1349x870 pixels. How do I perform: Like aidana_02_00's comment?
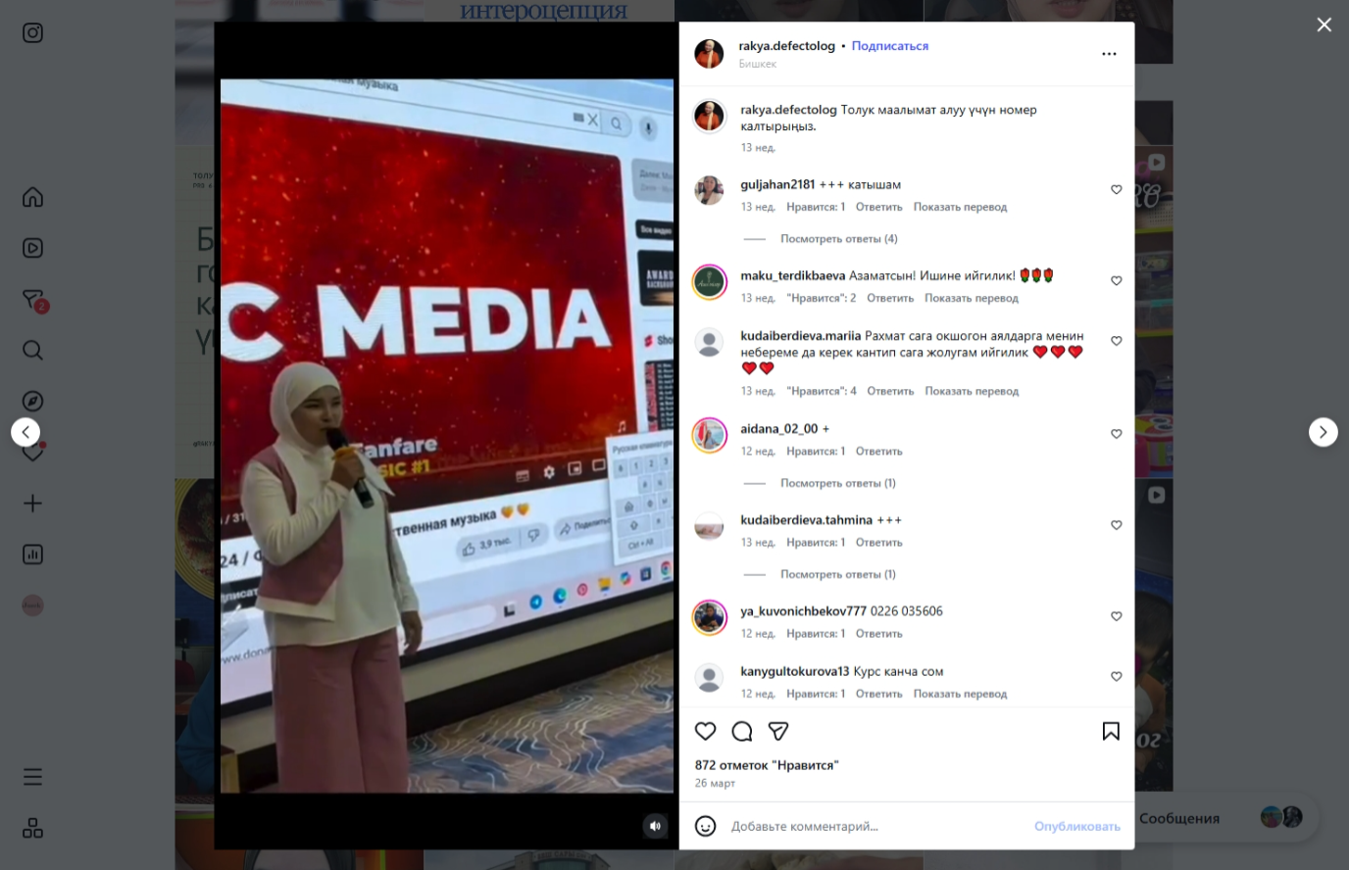tap(1116, 434)
